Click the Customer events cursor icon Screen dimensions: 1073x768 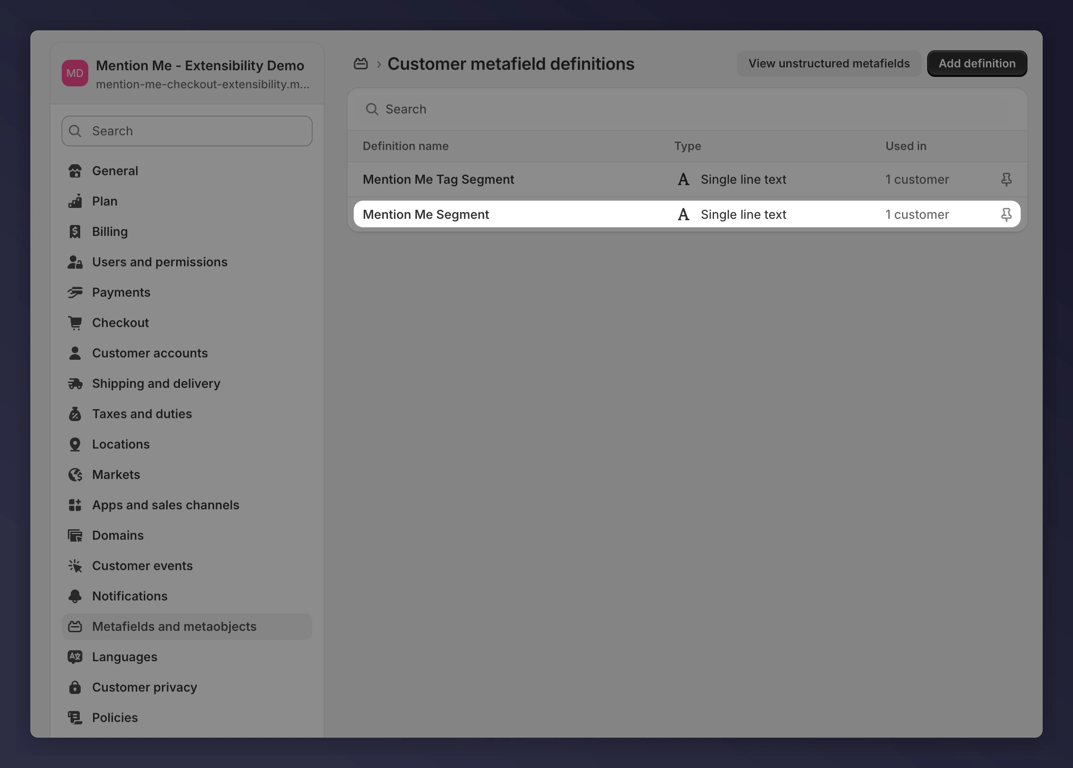[75, 566]
